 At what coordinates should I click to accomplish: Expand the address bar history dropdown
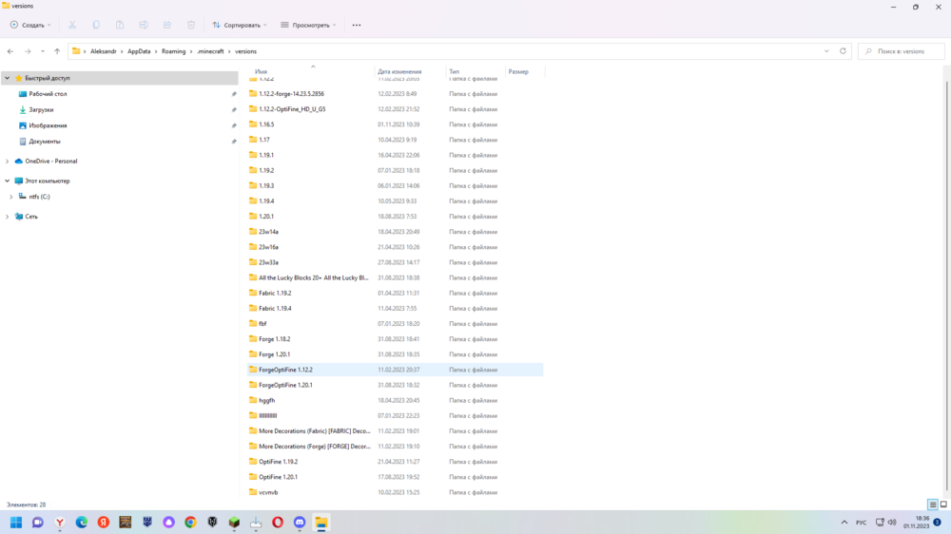coord(826,51)
